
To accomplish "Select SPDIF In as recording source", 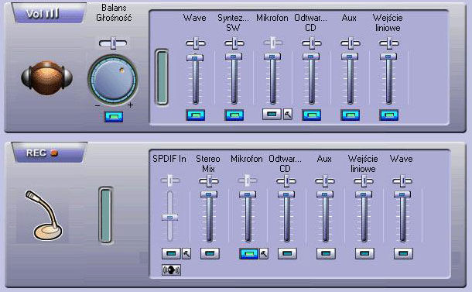I will [171, 254].
